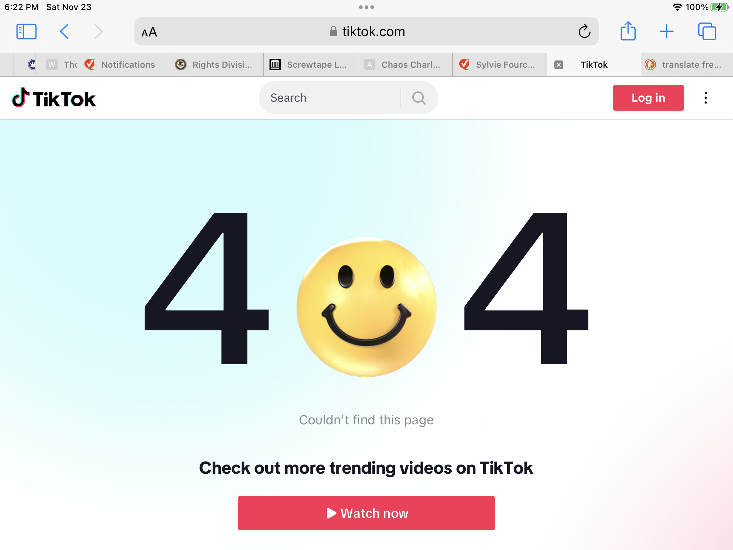Screen dimensions: 733x550
Task: Click the TikTok logo
Action: (x=54, y=98)
